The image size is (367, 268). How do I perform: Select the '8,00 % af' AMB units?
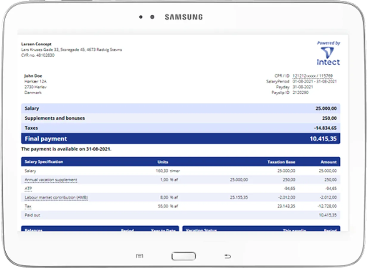pyautogui.click(x=169, y=197)
